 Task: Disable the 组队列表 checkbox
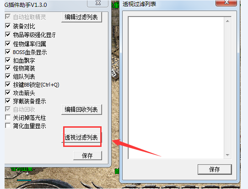[x=8, y=76]
